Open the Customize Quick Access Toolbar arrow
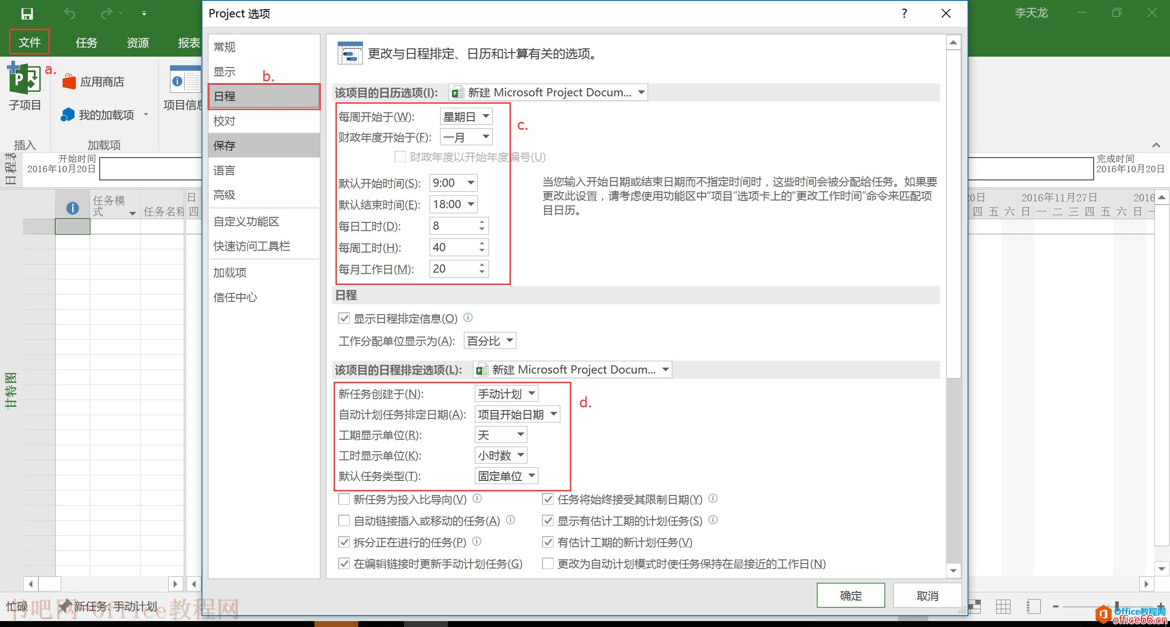The height and width of the screenshot is (627, 1170). click(x=144, y=14)
